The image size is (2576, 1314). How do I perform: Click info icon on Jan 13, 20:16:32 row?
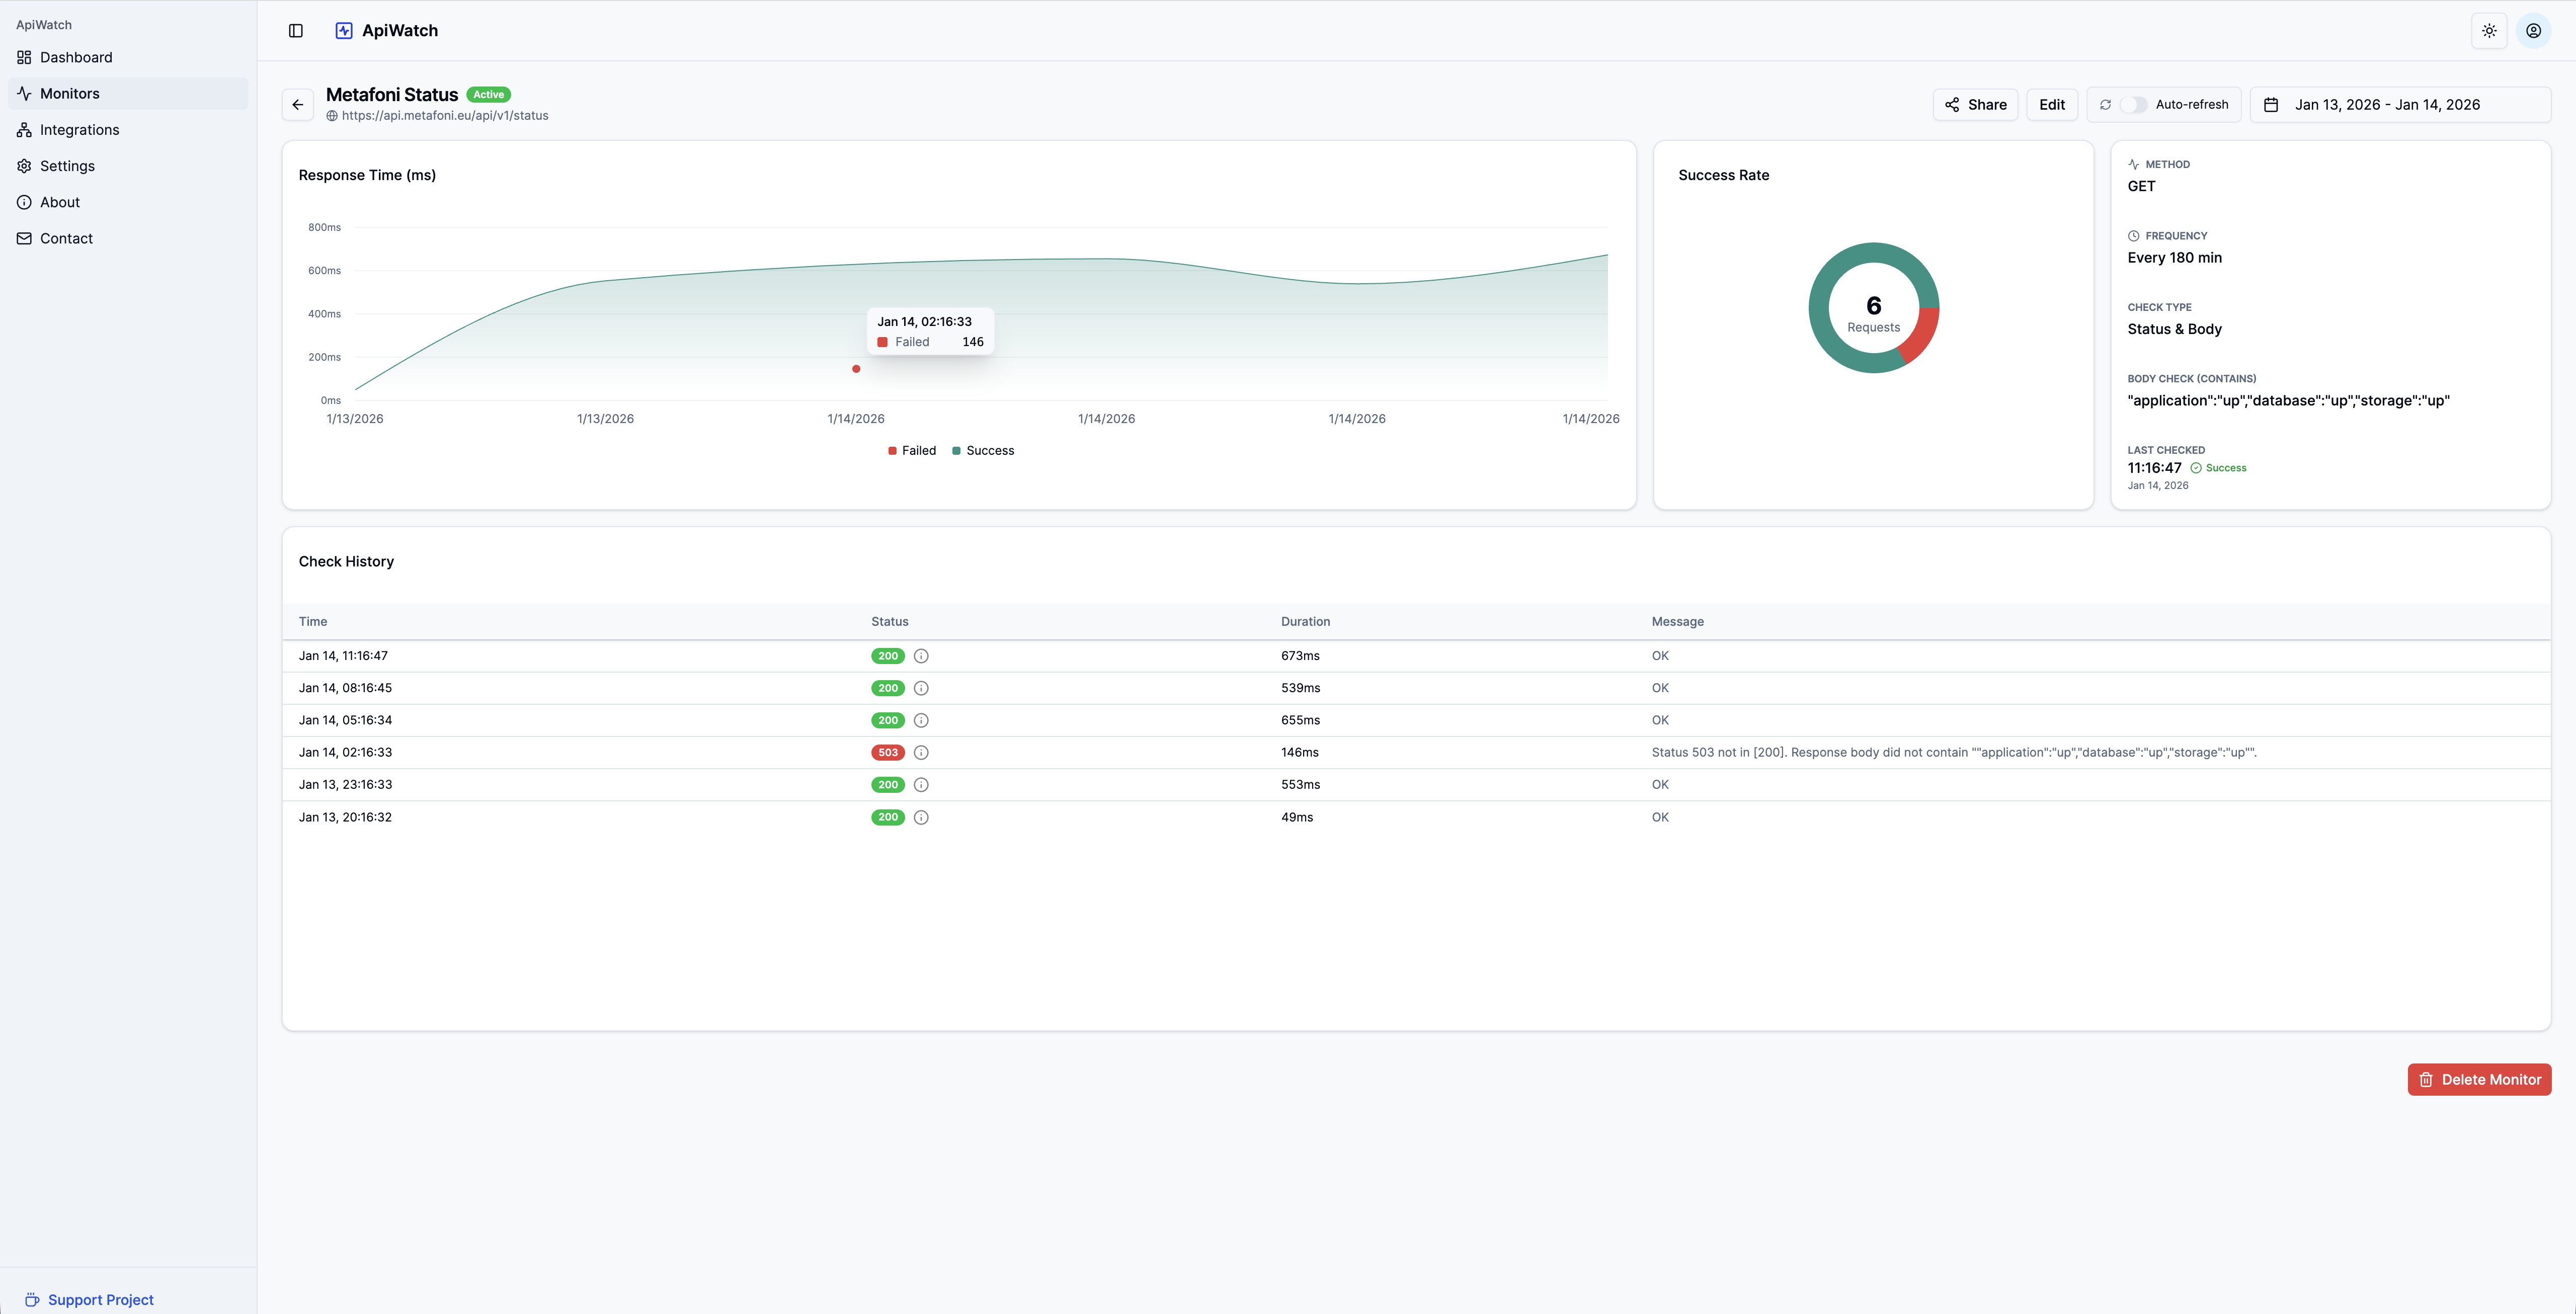coord(921,817)
